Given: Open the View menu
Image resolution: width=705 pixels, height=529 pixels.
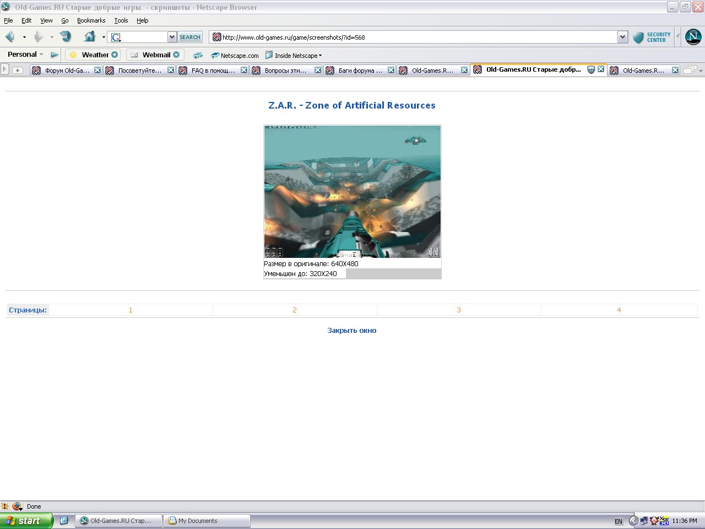Looking at the screenshot, I should (46, 20).
